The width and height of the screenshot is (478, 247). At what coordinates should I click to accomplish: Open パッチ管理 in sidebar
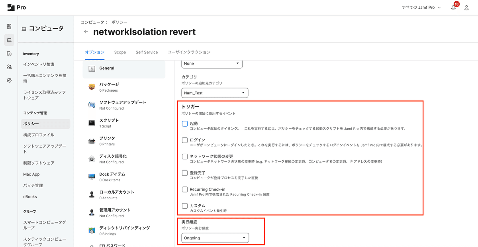[x=33, y=185]
